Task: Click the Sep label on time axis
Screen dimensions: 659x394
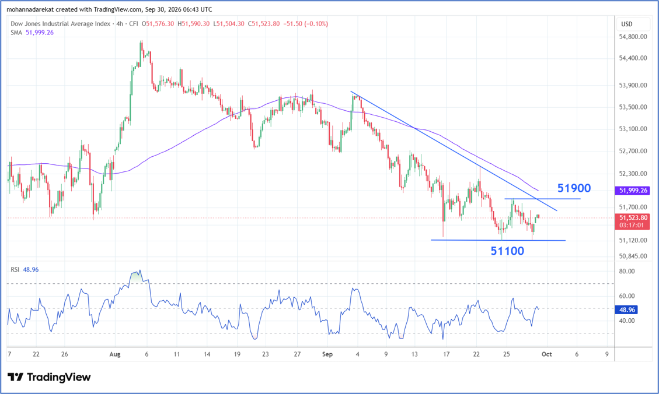Action: (x=327, y=354)
